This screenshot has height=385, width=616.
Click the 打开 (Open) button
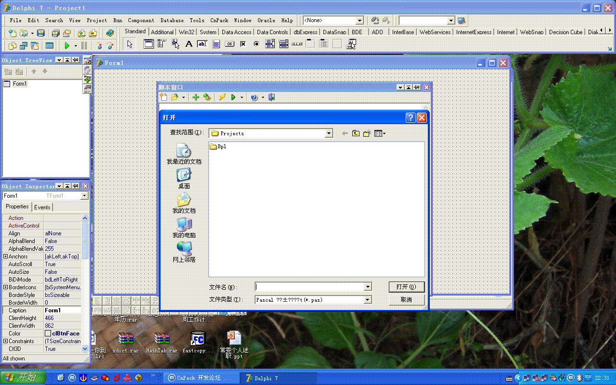(x=406, y=287)
